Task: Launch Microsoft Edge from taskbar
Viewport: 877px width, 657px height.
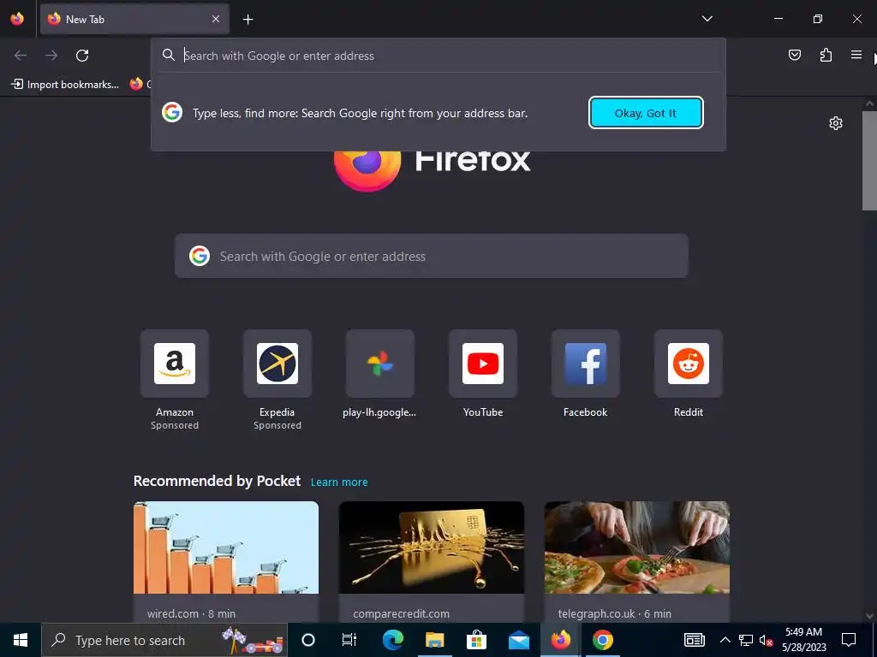Action: tap(392, 640)
